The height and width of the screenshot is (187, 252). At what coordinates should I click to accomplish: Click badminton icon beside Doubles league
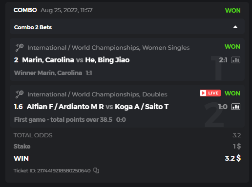[x=20, y=94]
